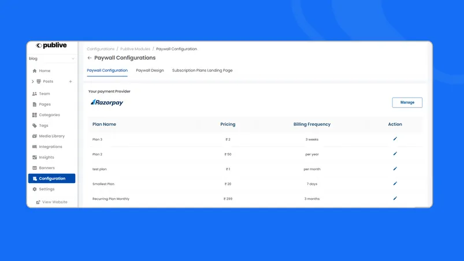The height and width of the screenshot is (261, 464).
Task: Edit the Recurring Plan Monthly entry
Action: 395,199
